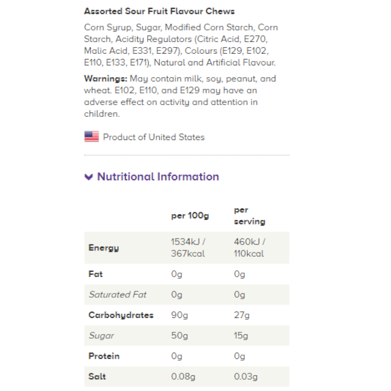Select the Carbohydrates row label
Viewport: 391px width, 391px height.
[121, 315]
